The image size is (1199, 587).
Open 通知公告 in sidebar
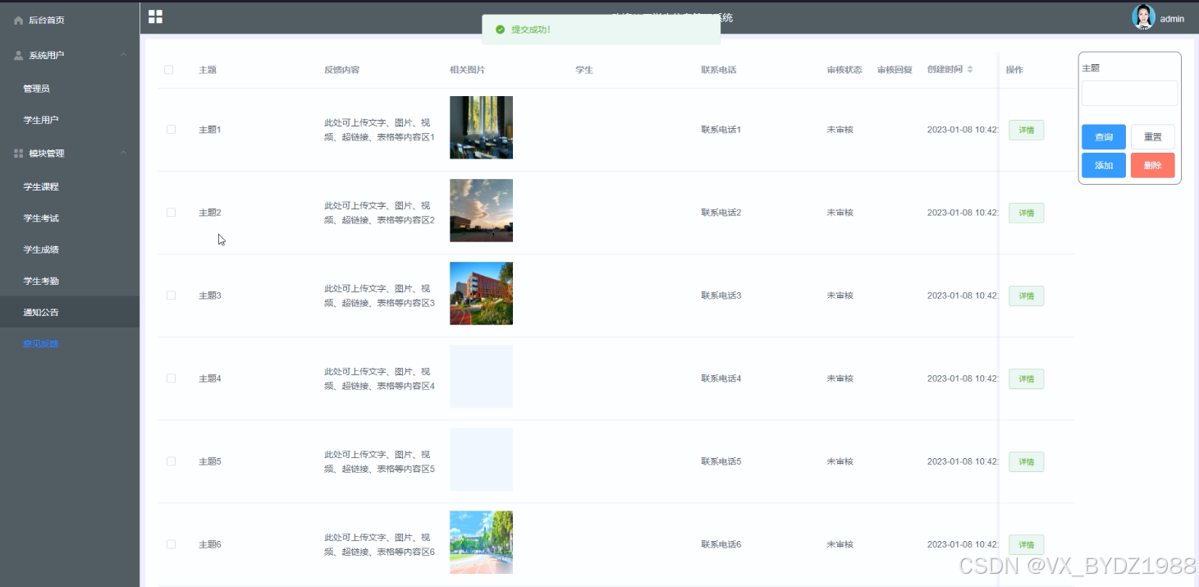[x=70, y=312]
